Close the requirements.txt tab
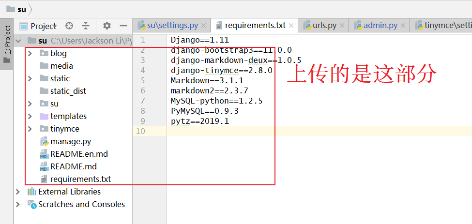This screenshot has height=224, width=472. click(291, 26)
